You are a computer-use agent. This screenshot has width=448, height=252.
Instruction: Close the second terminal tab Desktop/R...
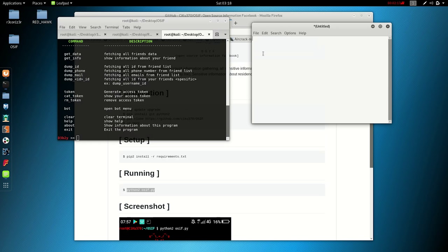(157, 34)
